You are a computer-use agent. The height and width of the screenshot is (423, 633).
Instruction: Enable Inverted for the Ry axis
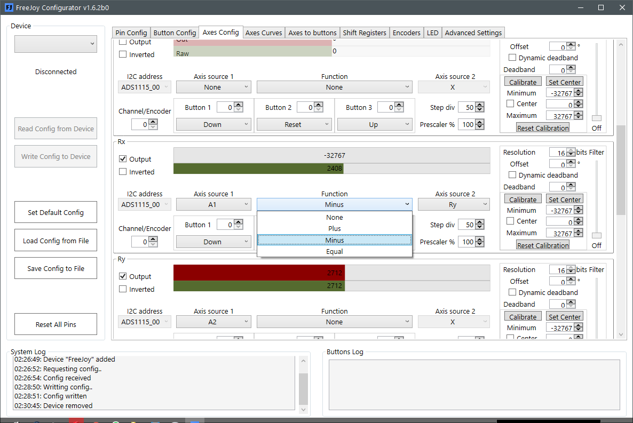123,289
